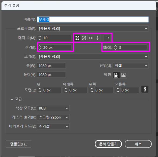Open the 템플릿 templates button

[x=19, y=144]
